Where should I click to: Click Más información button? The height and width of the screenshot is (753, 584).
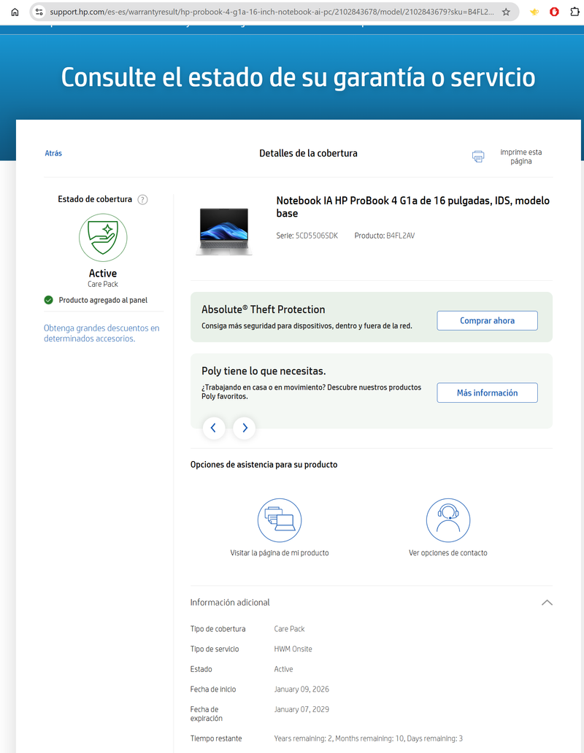tap(487, 393)
